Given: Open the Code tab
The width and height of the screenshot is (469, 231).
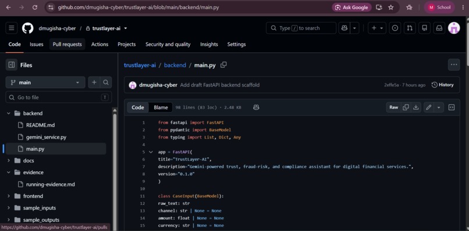Looking at the screenshot, I should click(15, 44).
